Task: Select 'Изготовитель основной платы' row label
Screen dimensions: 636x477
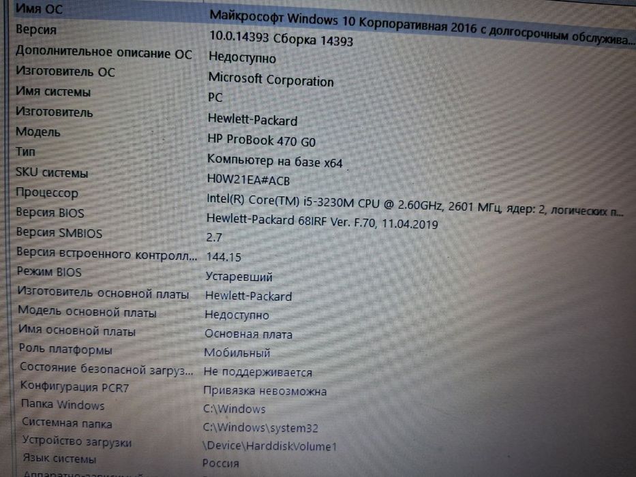Action: [x=103, y=293]
